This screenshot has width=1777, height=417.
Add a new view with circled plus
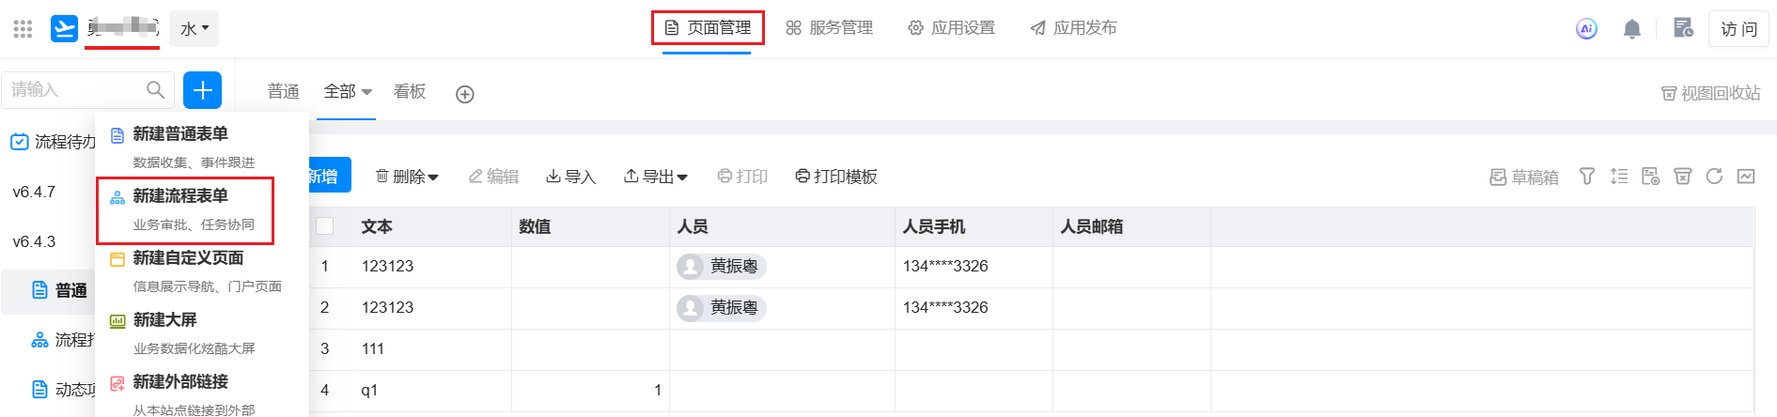pyautogui.click(x=464, y=94)
